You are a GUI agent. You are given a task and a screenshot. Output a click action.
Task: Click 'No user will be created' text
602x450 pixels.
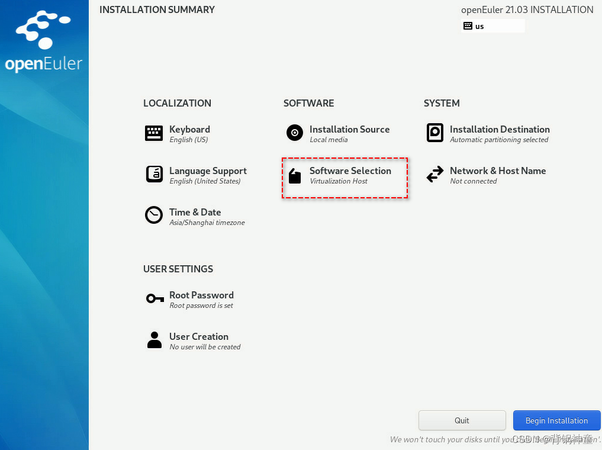205,347
